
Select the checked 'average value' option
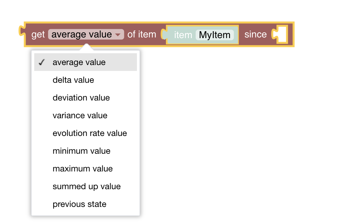coord(79,62)
